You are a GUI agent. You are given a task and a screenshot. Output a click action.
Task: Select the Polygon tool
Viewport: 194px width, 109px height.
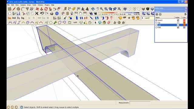27,9
